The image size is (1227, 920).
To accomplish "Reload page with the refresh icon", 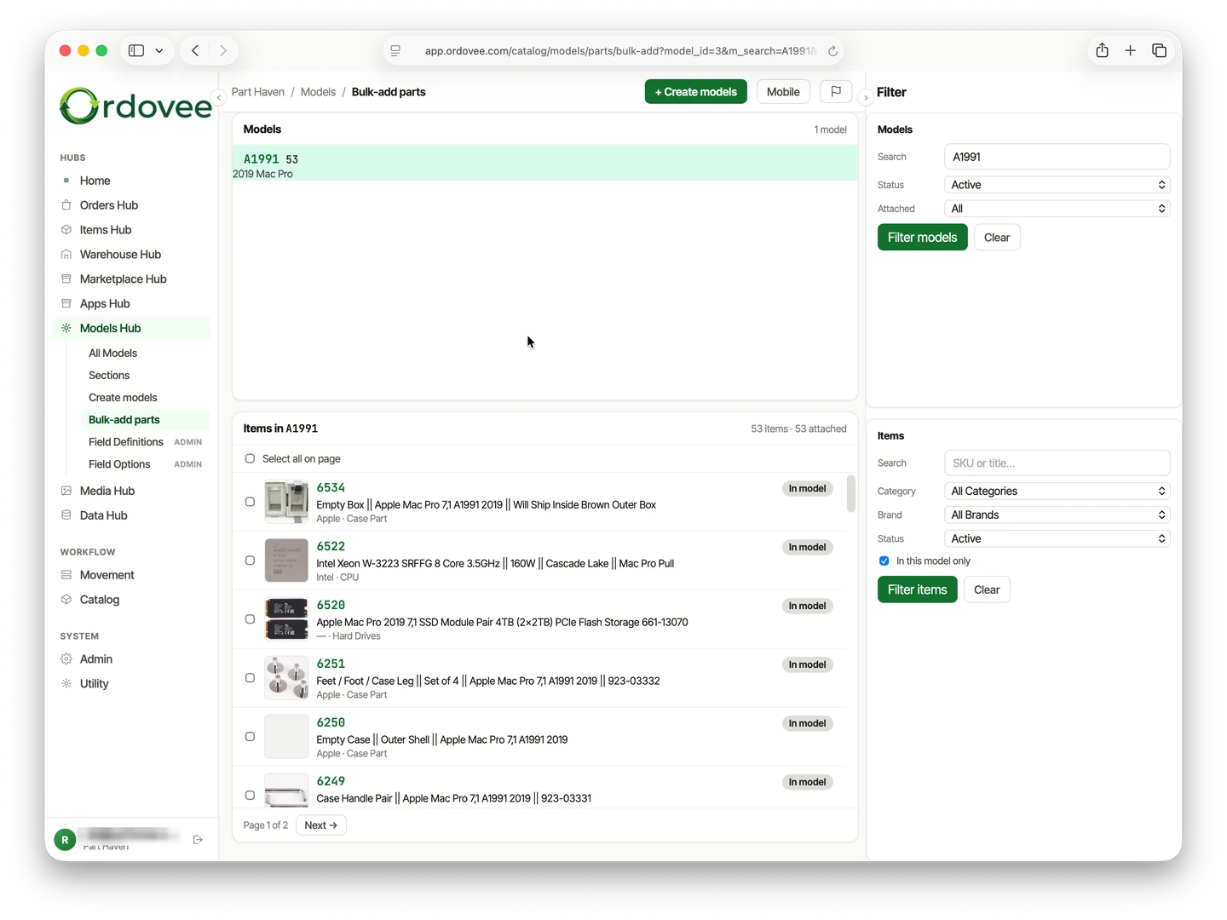I will [x=832, y=51].
